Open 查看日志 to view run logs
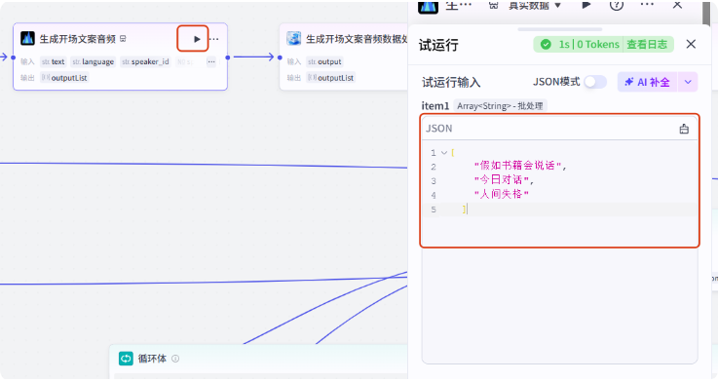This screenshot has width=718, height=382. 647,45
